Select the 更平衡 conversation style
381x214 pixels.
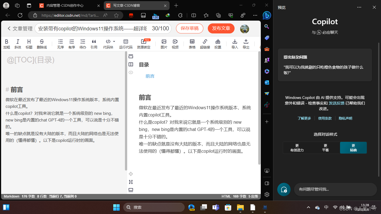coord(325,148)
